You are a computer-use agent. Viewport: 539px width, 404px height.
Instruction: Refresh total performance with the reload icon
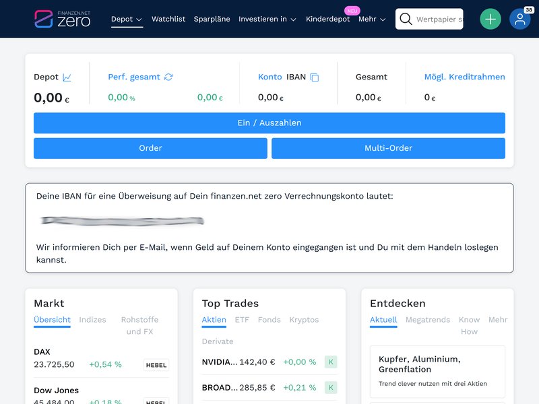(x=168, y=77)
